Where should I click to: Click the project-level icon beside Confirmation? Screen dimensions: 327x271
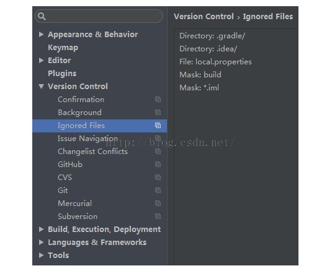(158, 100)
